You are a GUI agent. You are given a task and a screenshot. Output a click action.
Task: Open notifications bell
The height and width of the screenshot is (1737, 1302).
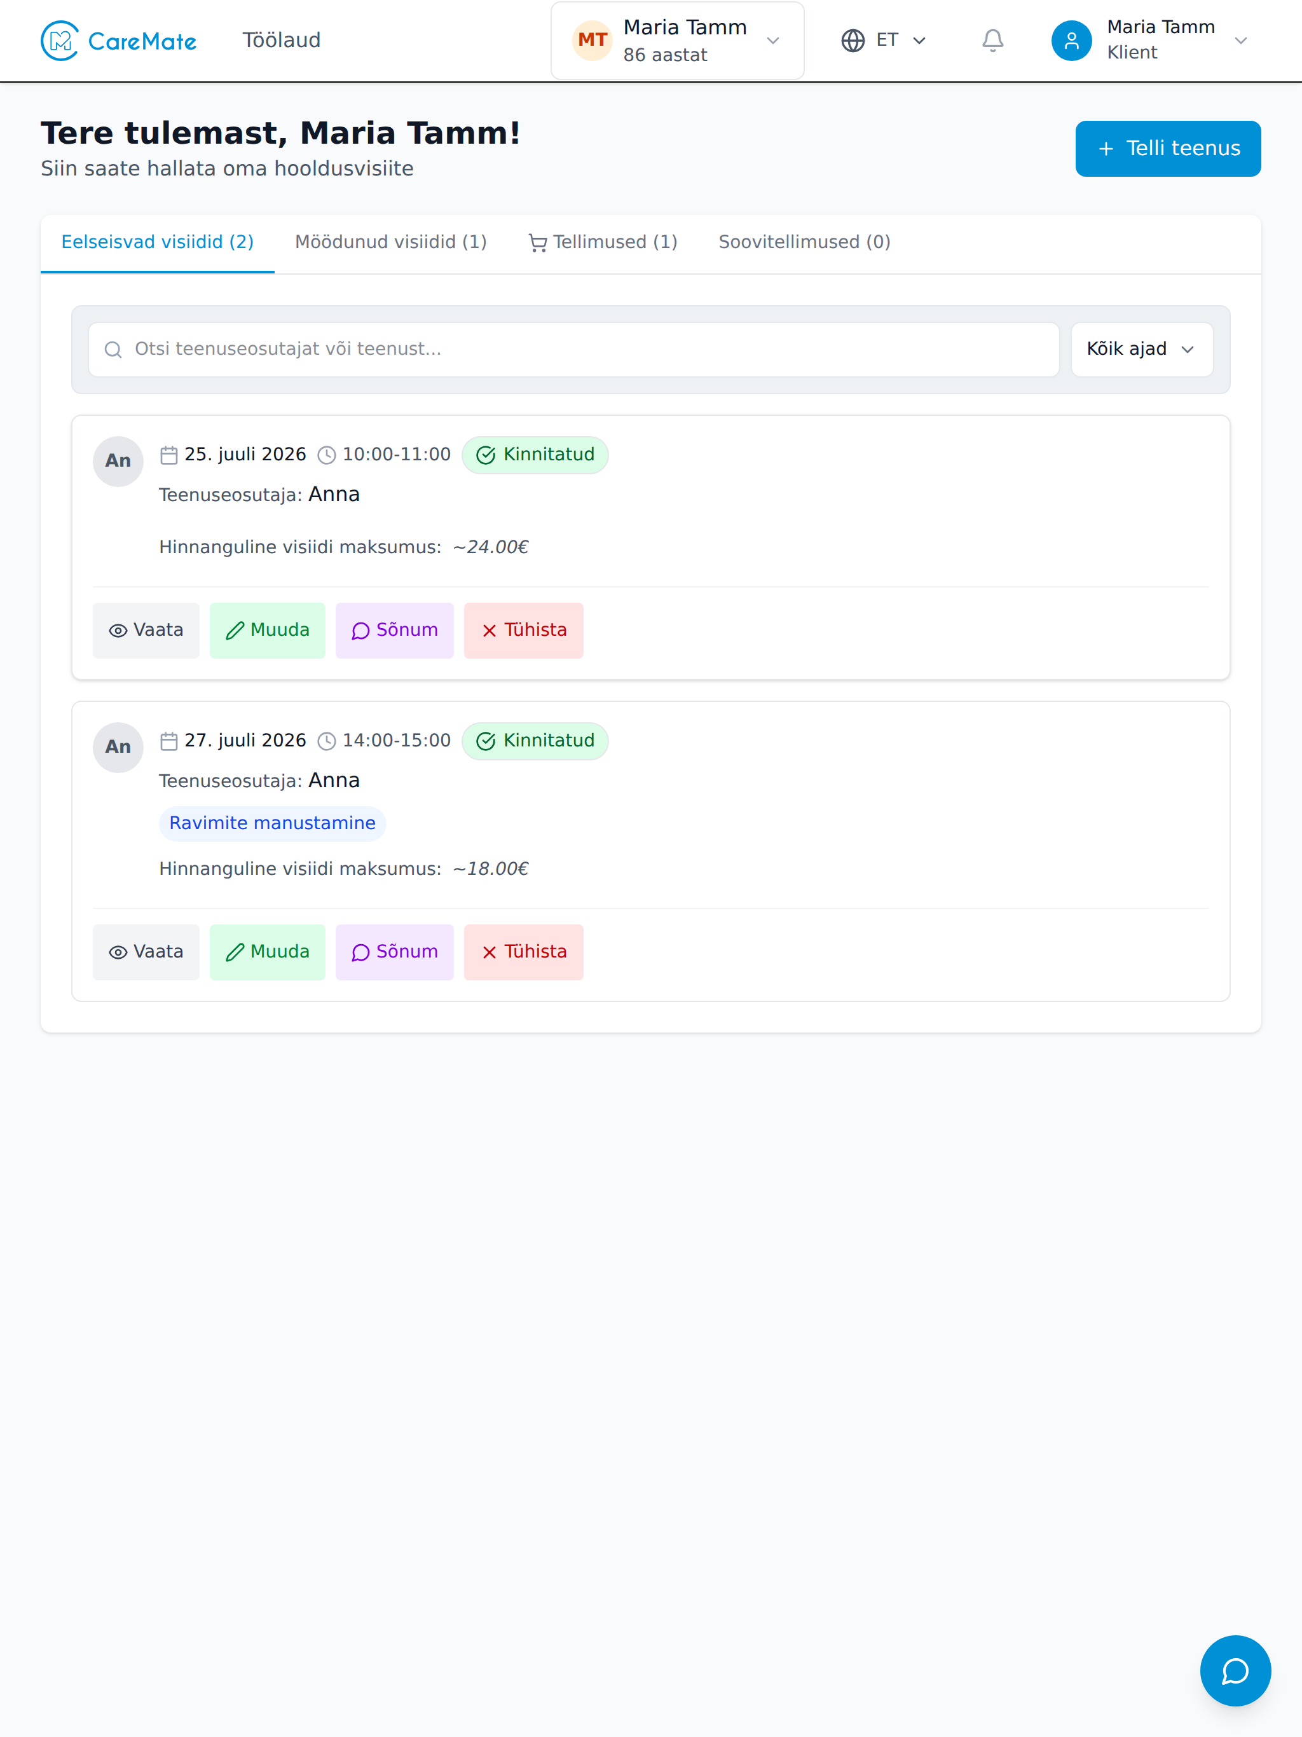992,40
